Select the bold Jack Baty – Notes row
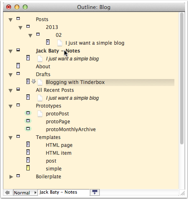 point(58,51)
